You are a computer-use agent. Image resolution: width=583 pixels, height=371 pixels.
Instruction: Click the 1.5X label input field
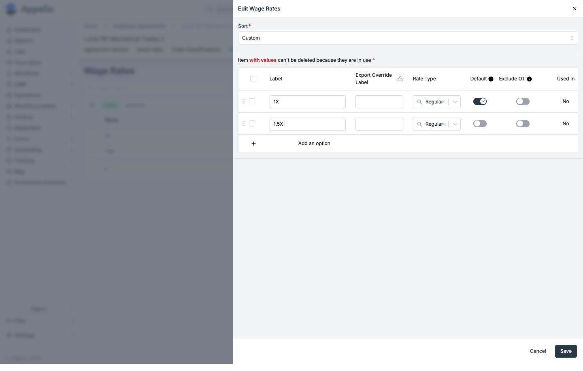click(x=308, y=124)
